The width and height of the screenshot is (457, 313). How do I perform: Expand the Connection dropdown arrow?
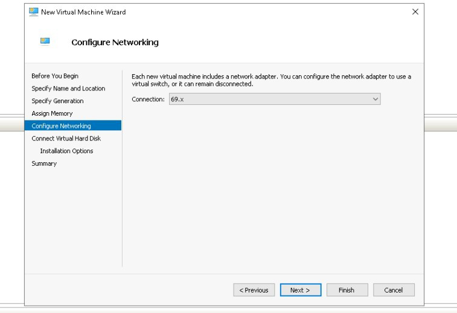point(375,99)
